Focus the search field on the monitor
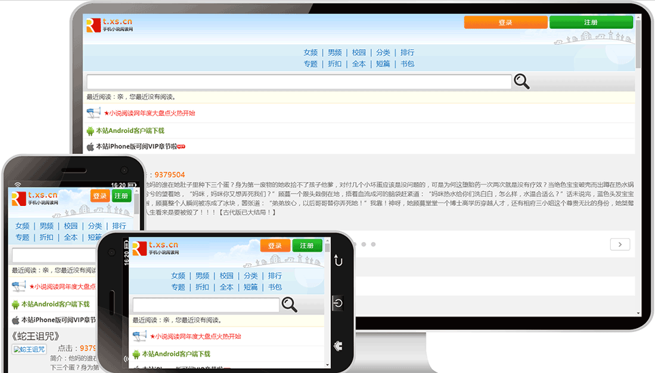655x373 pixels. tap(299, 81)
